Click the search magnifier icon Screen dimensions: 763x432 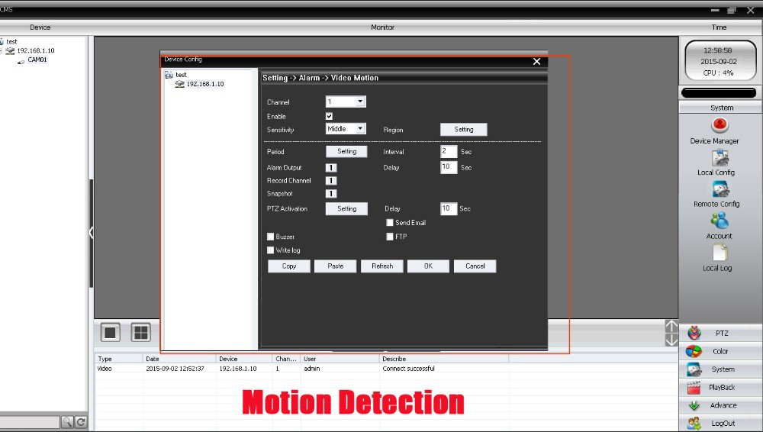click(67, 421)
